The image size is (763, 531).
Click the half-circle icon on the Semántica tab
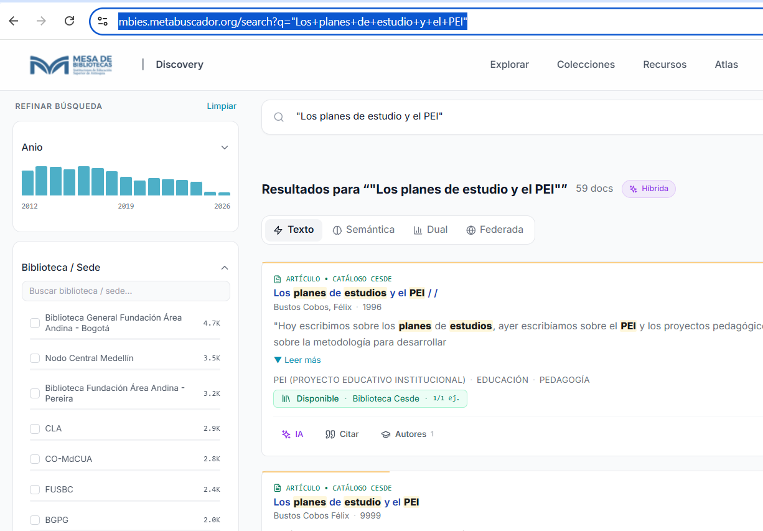tap(337, 230)
